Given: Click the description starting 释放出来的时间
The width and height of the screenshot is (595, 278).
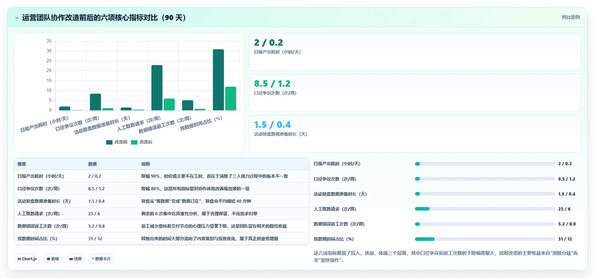Looking at the screenshot, I should click(x=210, y=239).
